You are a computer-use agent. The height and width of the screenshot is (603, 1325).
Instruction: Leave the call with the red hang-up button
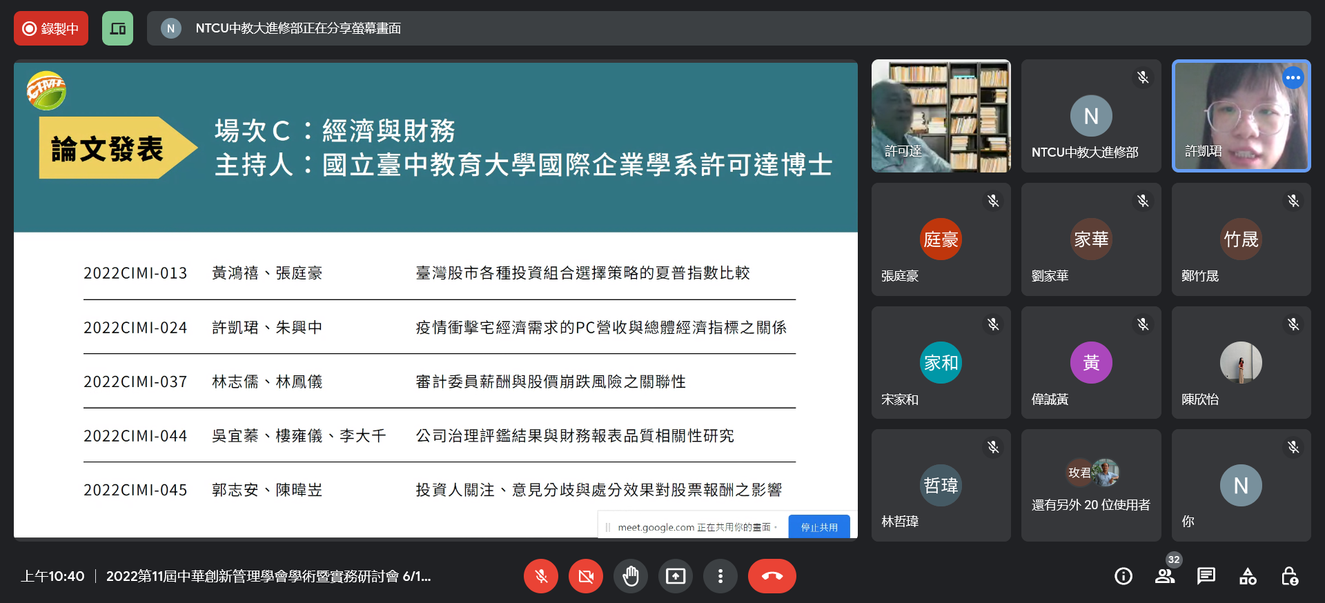coord(772,576)
